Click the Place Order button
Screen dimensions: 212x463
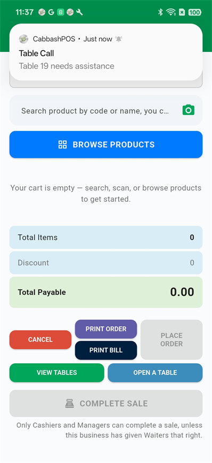(x=172, y=340)
